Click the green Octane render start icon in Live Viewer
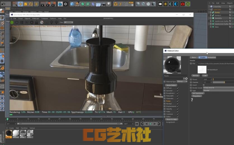Image resolution: width=234 pixels, height=145 pixels. pos(12,22)
